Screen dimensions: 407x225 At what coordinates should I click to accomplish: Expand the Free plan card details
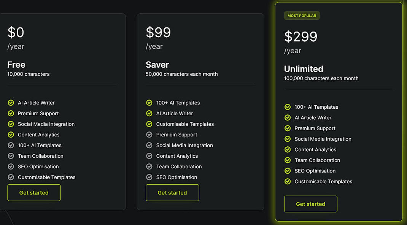point(63,111)
